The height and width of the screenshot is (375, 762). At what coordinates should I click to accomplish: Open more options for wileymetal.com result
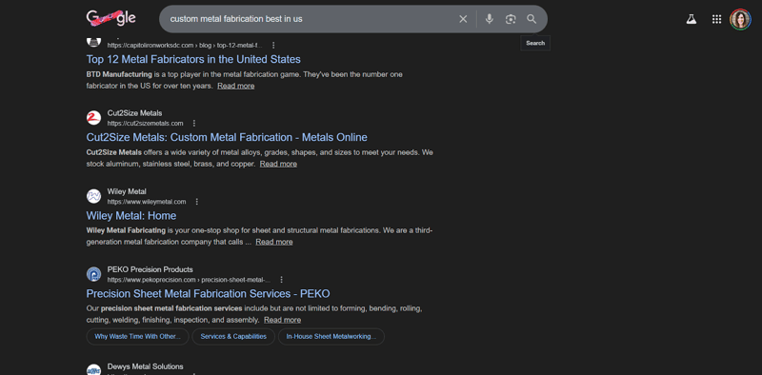pyautogui.click(x=197, y=202)
